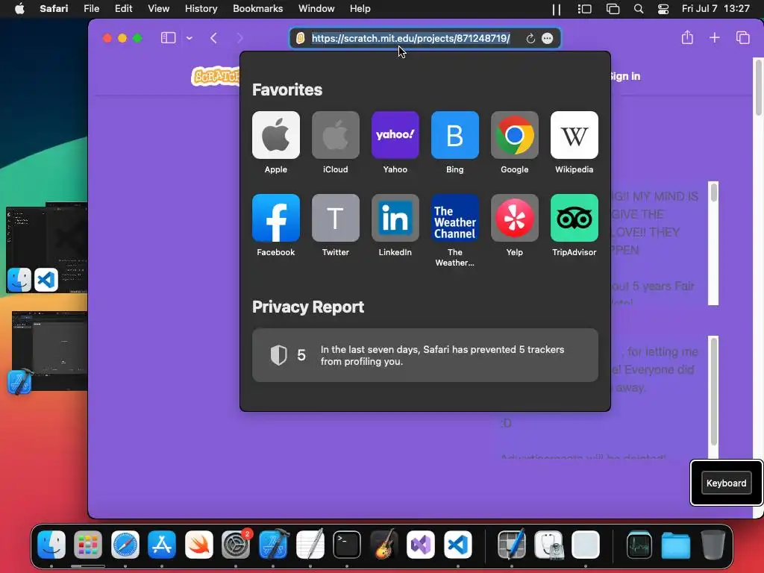Open the Trash in the Dock
The image size is (764, 573).
click(713, 544)
